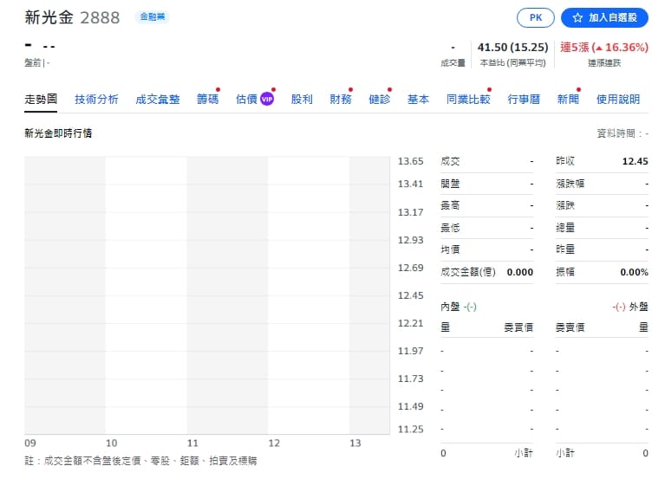The image size is (665, 479).
Task: Open the 行事曆 tab
Action: pyautogui.click(x=524, y=99)
